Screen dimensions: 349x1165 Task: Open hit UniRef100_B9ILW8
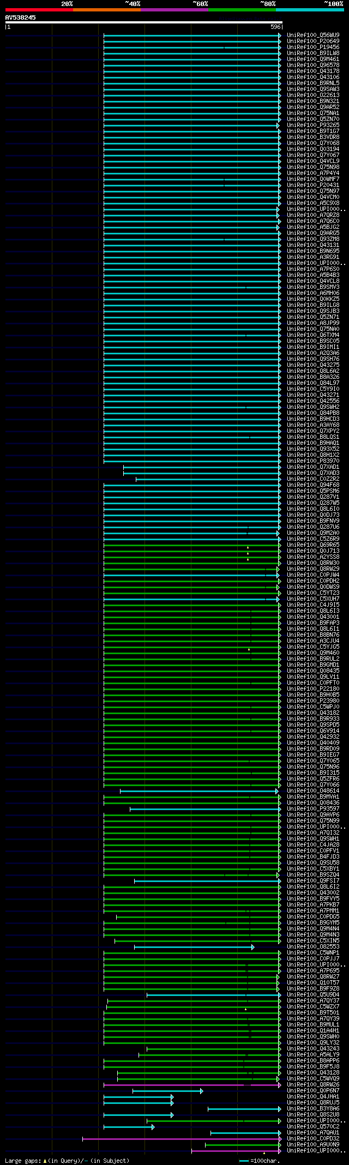313,53
